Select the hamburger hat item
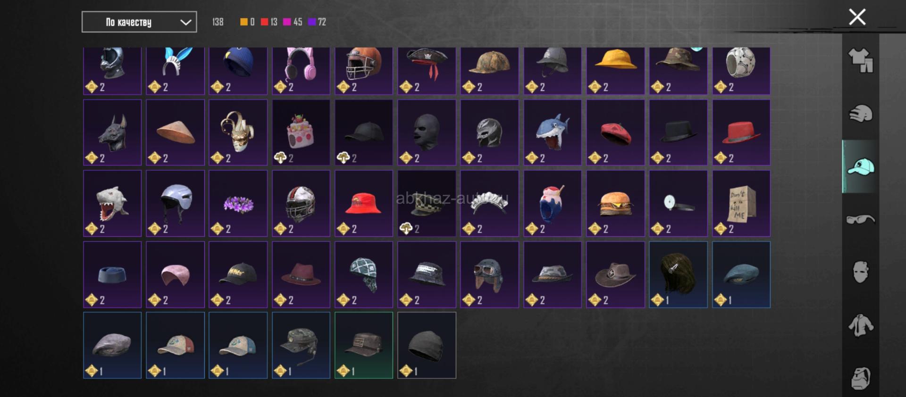This screenshot has height=397, width=906. 615,203
